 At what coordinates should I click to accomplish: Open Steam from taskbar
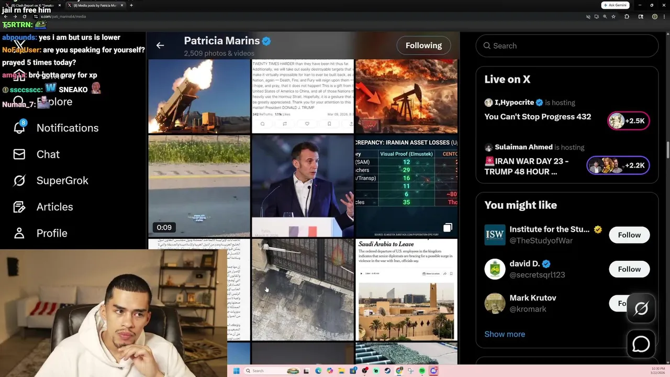(387, 371)
